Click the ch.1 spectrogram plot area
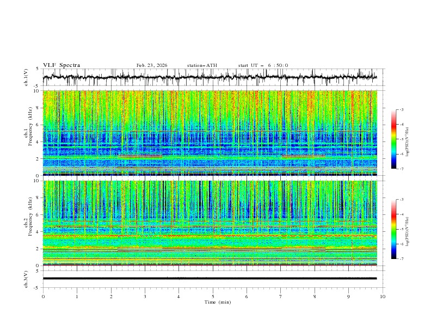 [210, 133]
